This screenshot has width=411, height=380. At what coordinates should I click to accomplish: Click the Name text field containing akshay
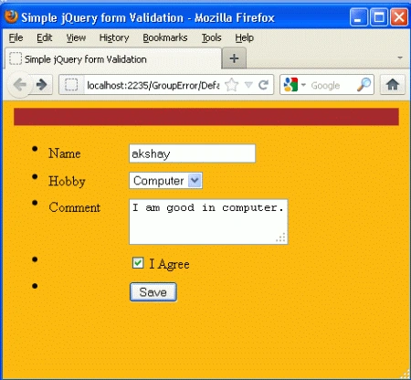click(192, 153)
